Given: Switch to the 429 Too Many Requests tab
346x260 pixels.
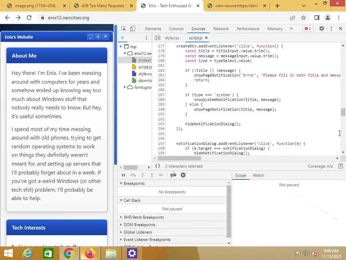Looking at the screenshot, I should click(x=103, y=6).
